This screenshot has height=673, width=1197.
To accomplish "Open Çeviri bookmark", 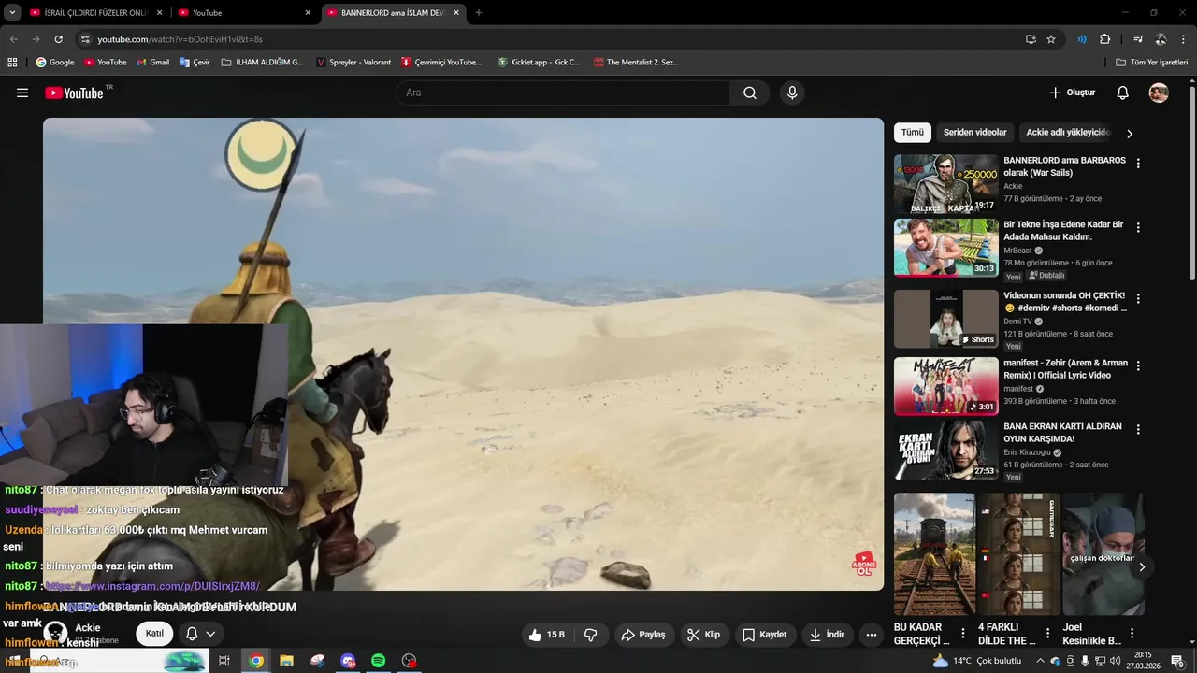I will point(195,63).
